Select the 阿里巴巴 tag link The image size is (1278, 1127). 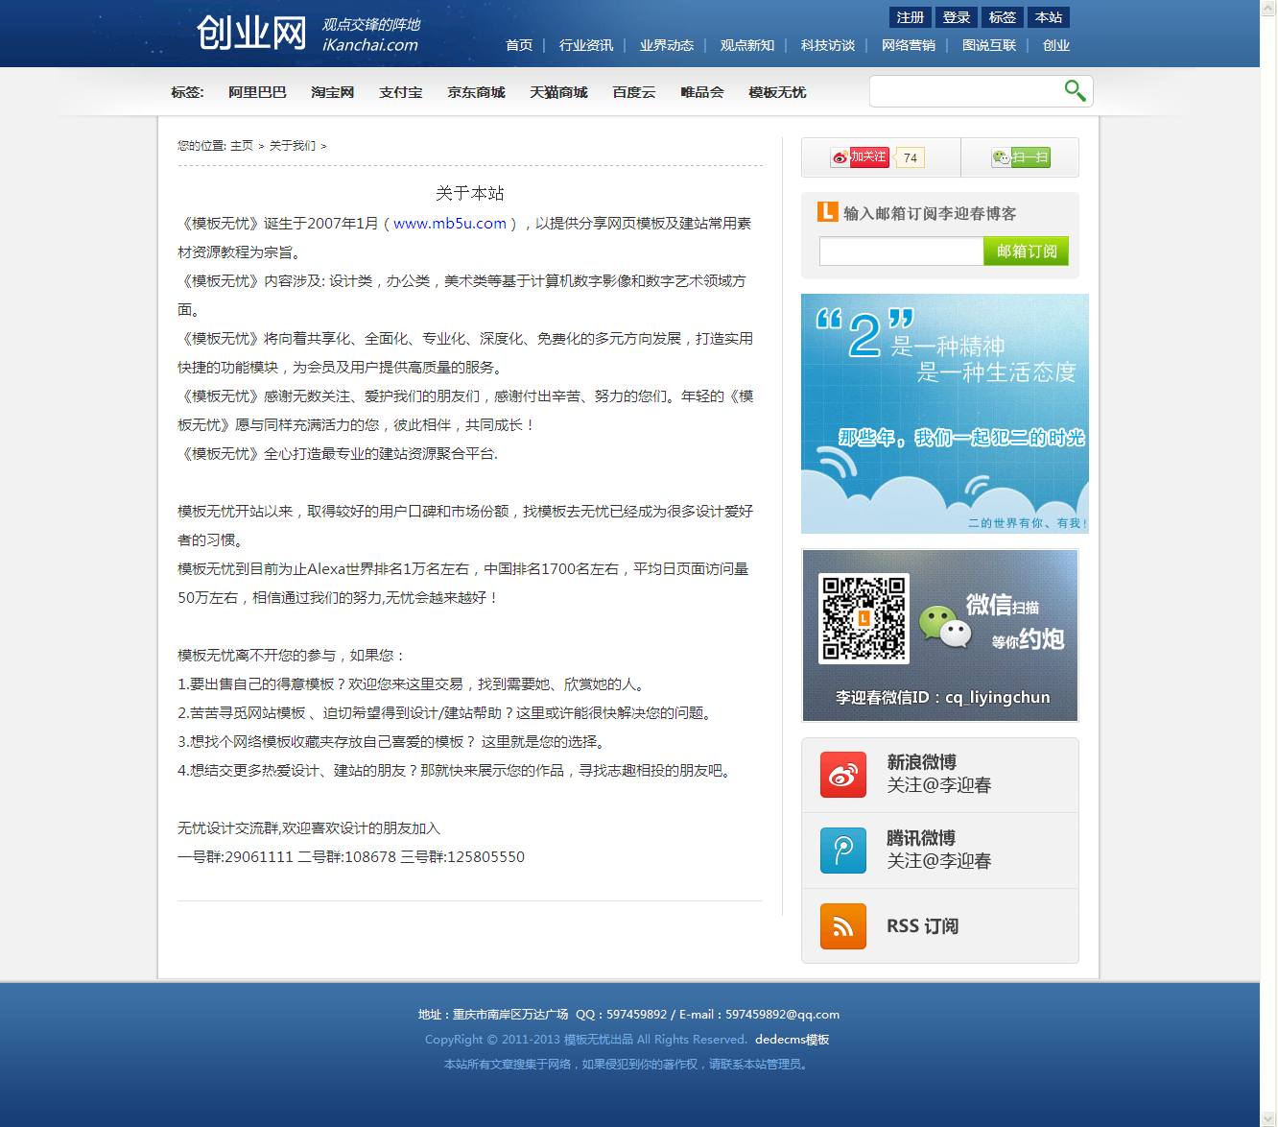tap(257, 92)
